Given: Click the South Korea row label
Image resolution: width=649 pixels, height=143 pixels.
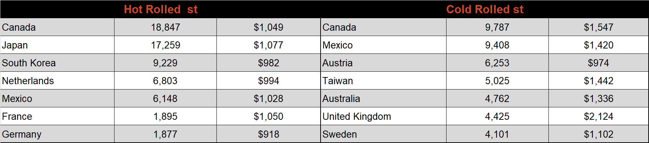Looking at the screenshot, I should [x=57, y=63].
